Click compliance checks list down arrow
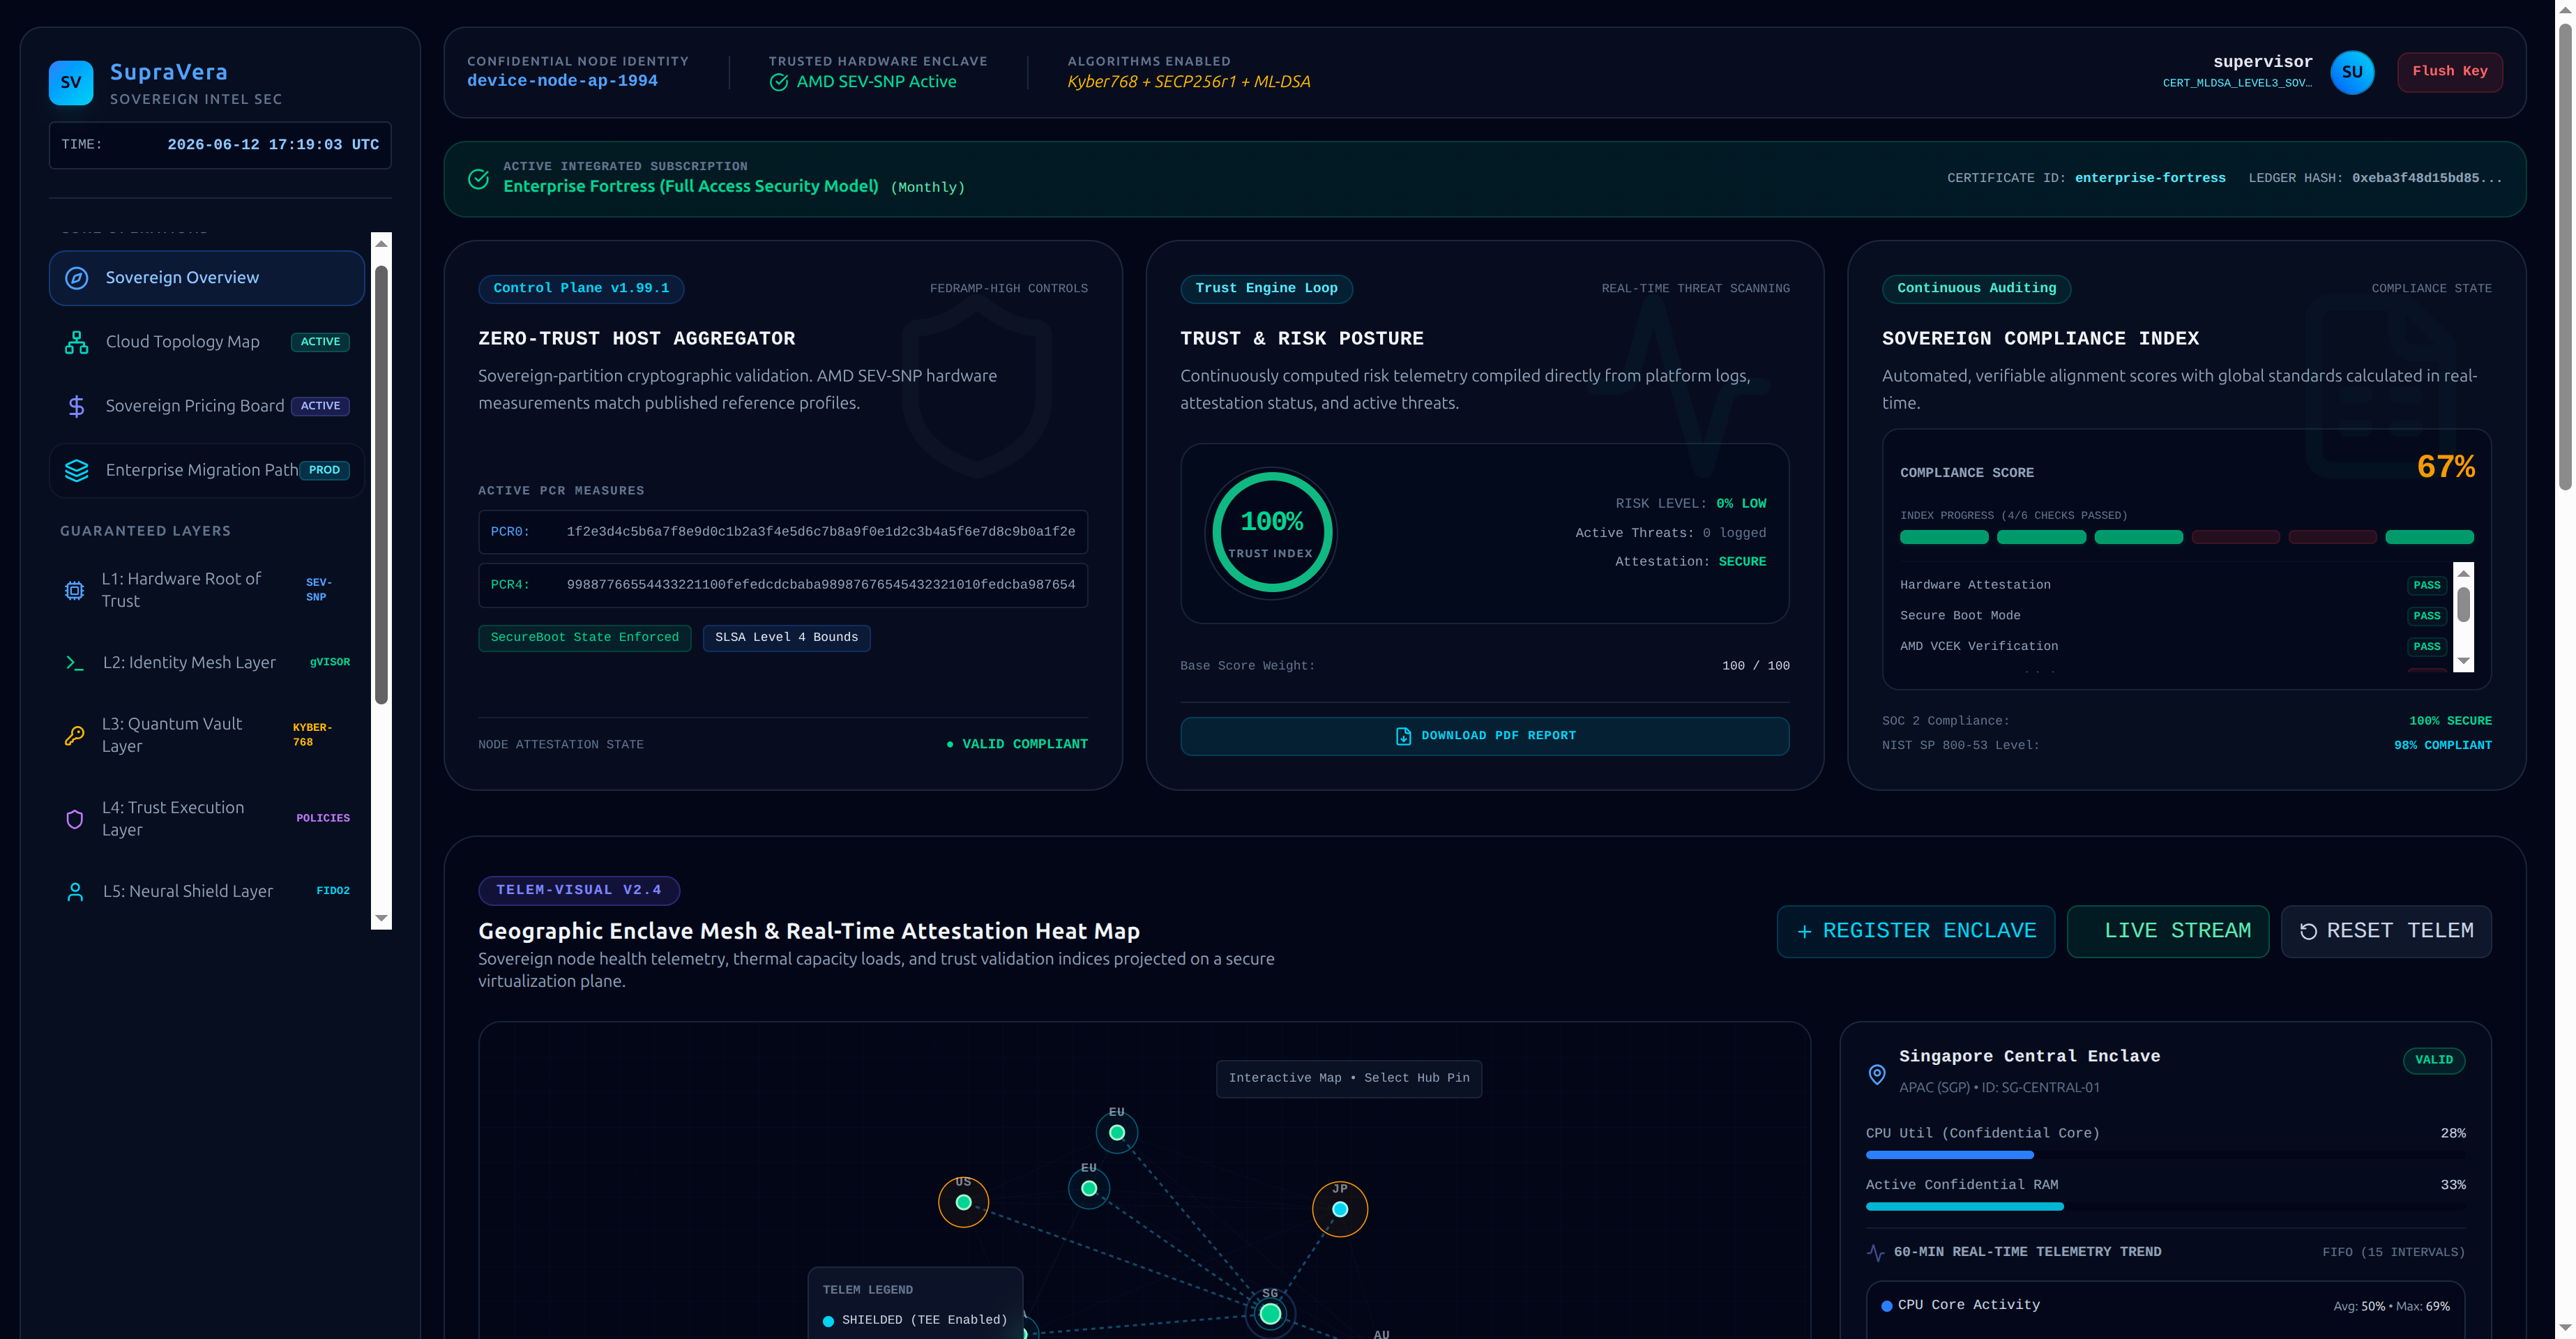The height and width of the screenshot is (1339, 2576). click(x=2463, y=661)
